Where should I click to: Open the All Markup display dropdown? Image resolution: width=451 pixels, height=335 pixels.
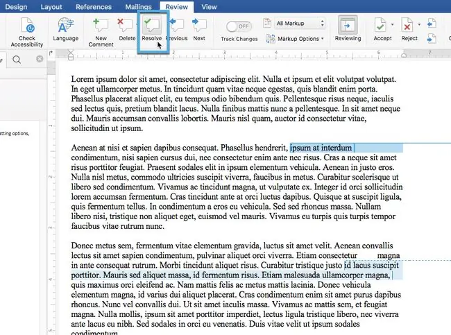coord(300,24)
